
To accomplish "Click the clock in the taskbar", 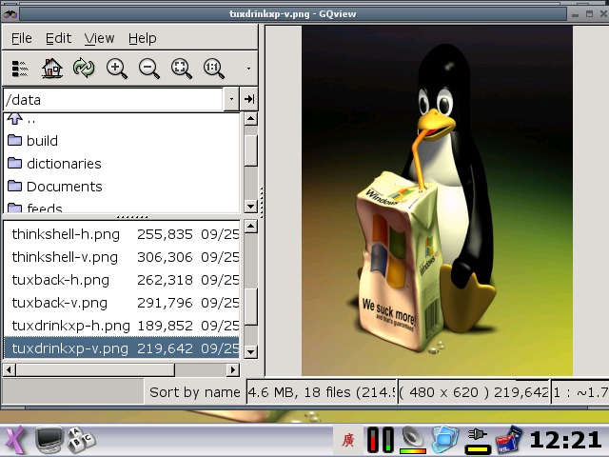I will (565, 439).
